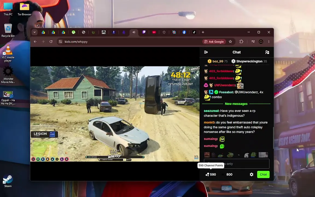315x197 pixels.
Task: Select the Steam desktop shortcut
Action: [8, 181]
